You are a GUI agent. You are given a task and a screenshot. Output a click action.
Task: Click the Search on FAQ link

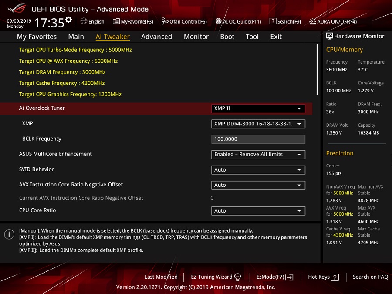[x=370, y=277]
